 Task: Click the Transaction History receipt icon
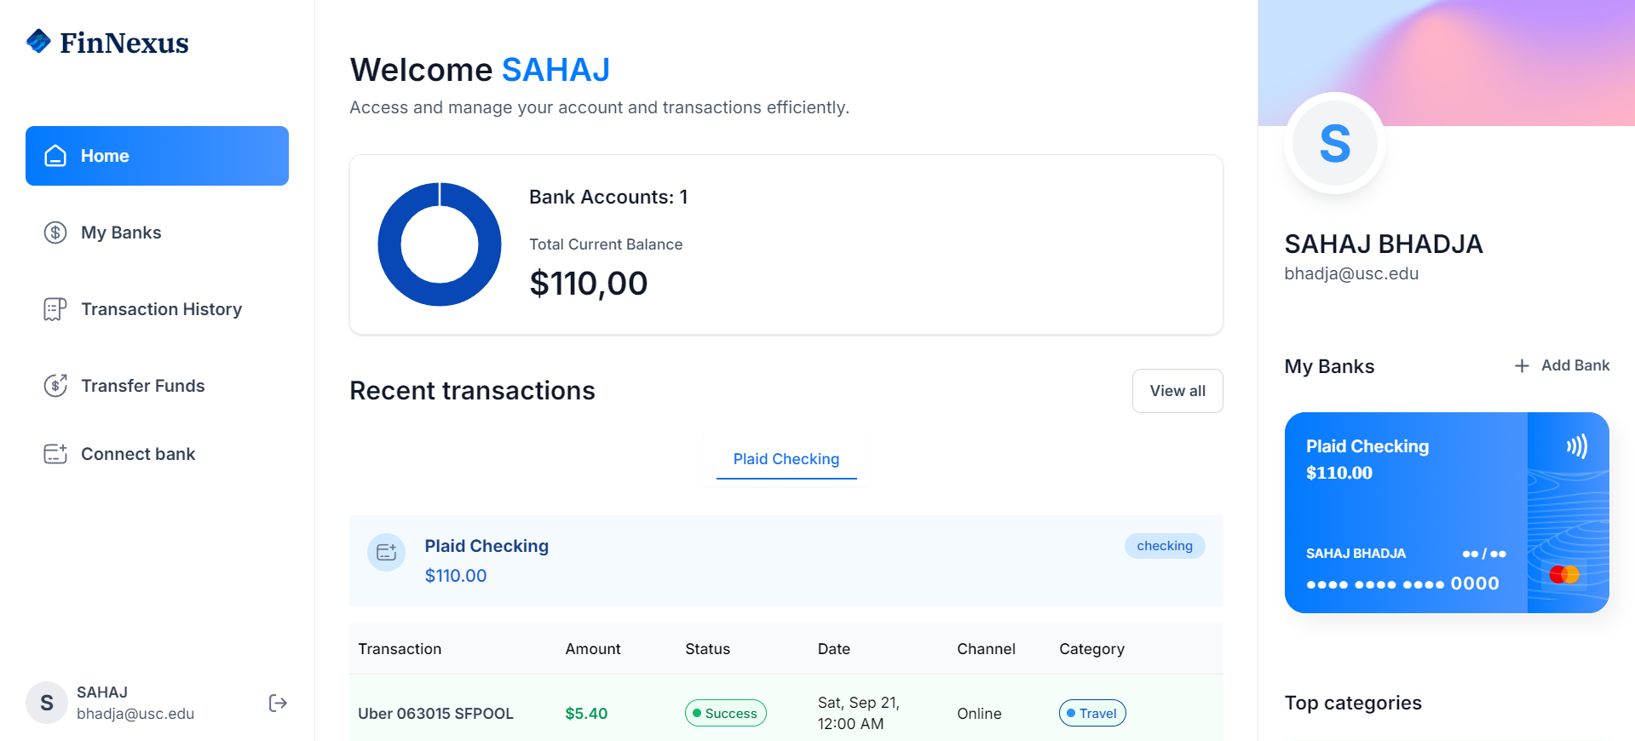[55, 309]
